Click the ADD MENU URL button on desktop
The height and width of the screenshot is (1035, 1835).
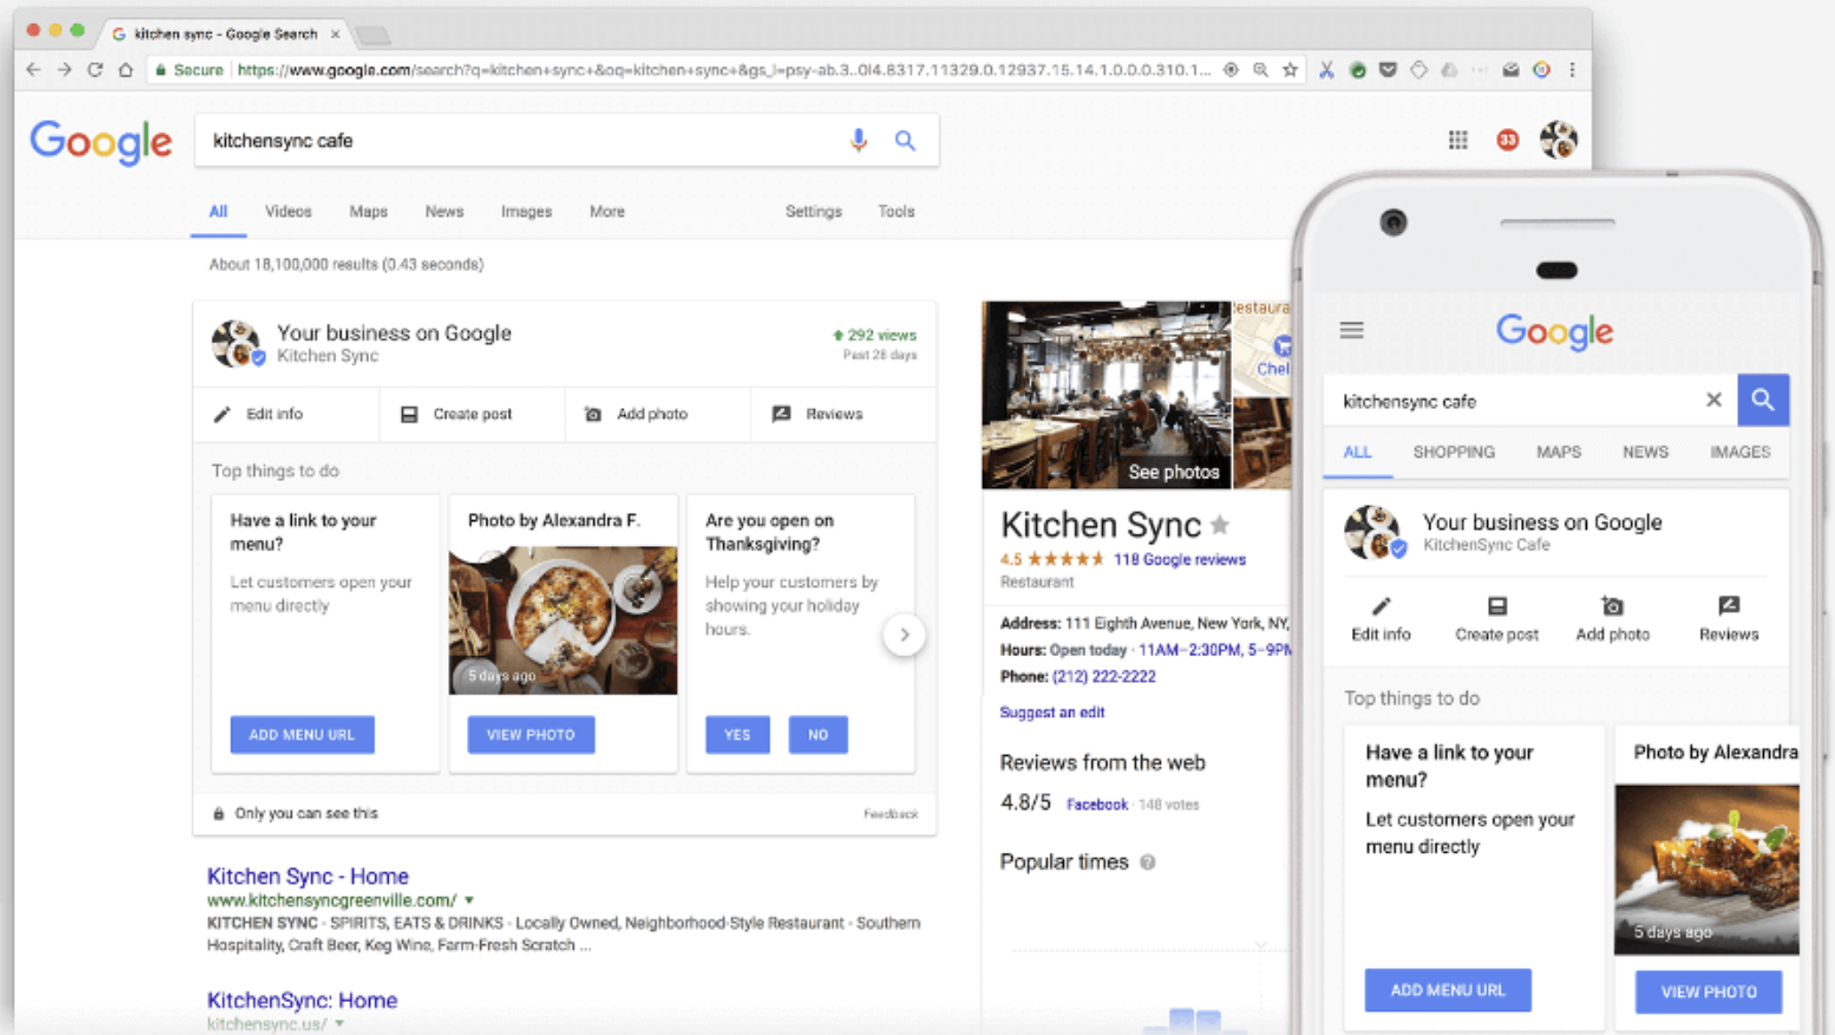tap(302, 734)
